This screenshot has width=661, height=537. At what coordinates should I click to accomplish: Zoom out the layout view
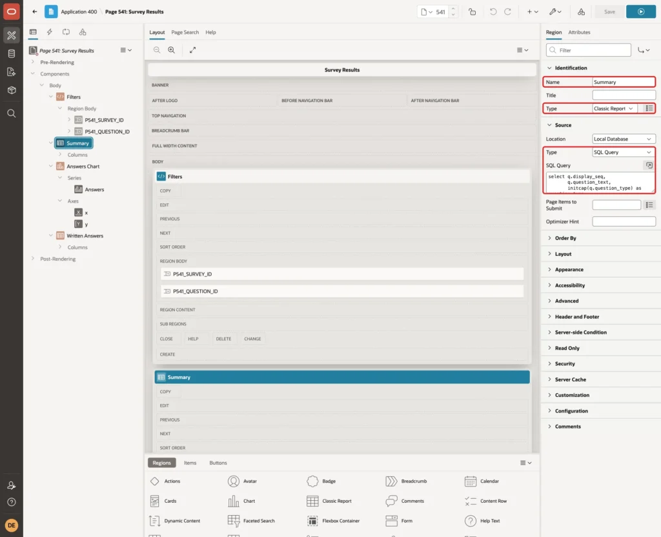[157, 50]
